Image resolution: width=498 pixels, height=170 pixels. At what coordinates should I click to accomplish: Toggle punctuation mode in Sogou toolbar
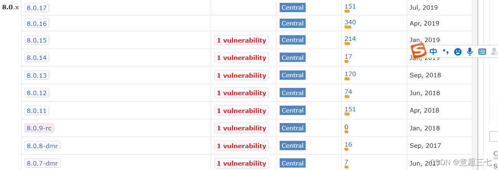[x=446, y=51]
